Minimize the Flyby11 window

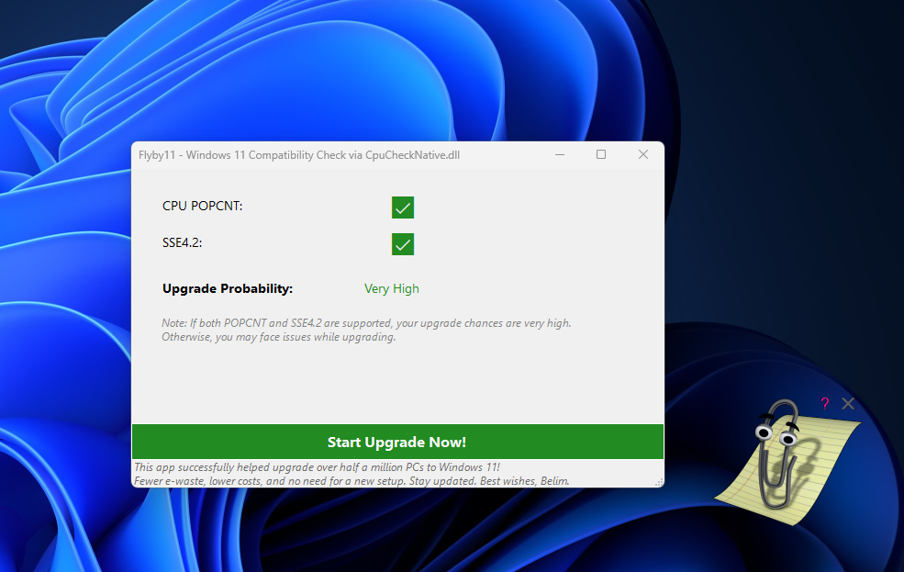pos(560,155)
